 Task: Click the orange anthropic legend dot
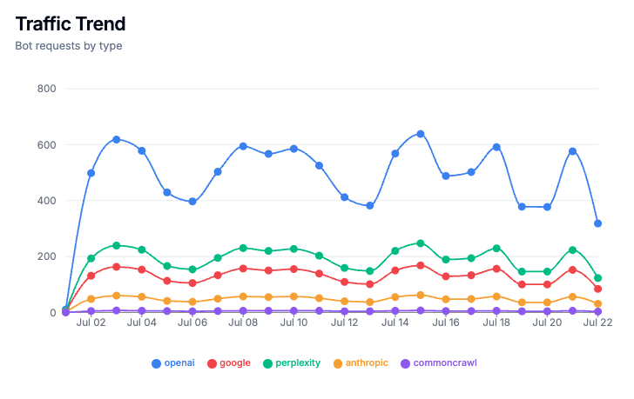point(338,363)
